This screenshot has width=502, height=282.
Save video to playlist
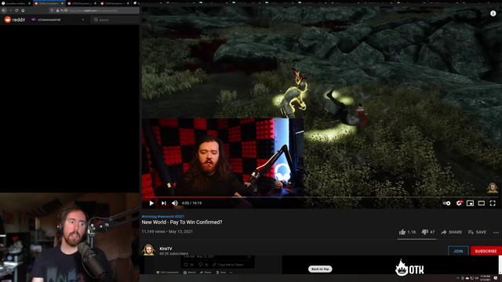point(477,232)
